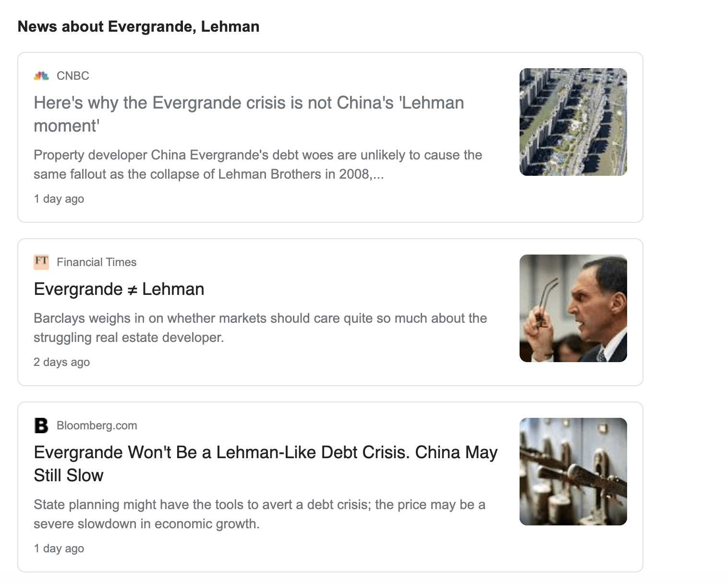Click the CNBC source name
Viewport: 727px width, 584px height.
click(73, 76)
